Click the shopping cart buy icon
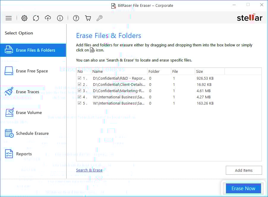The height and width of the screenshot is (197, 268). click(x=88, y=18)
